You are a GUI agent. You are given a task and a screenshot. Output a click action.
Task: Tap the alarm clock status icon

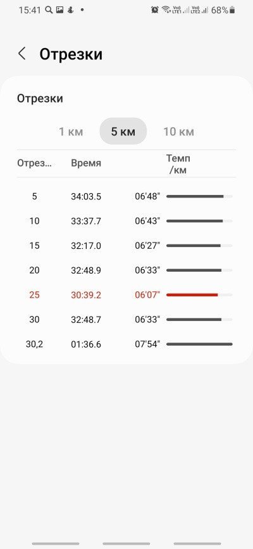pos(155,10)
